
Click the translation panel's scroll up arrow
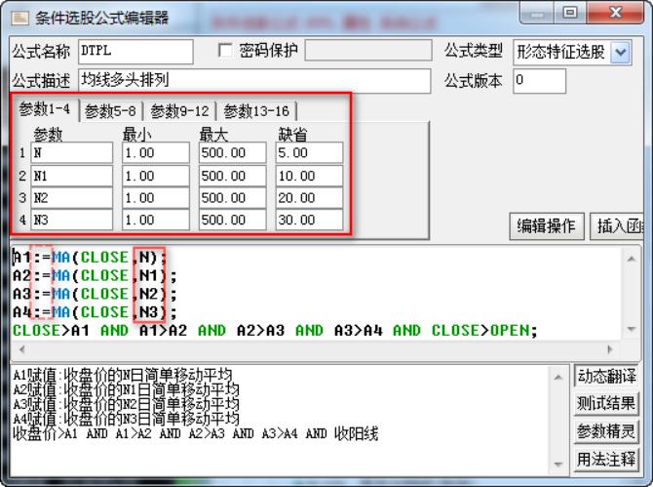click(x=558, y=378)
